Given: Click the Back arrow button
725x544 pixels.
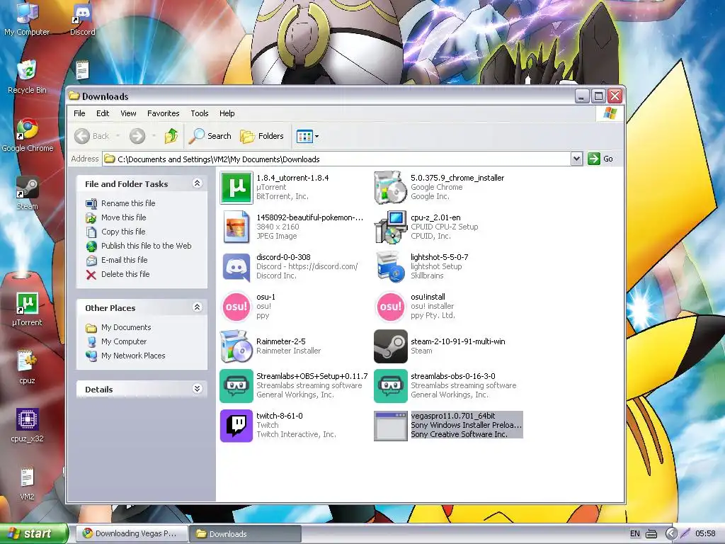Looking at the screenshot, I should pos(91,136).
